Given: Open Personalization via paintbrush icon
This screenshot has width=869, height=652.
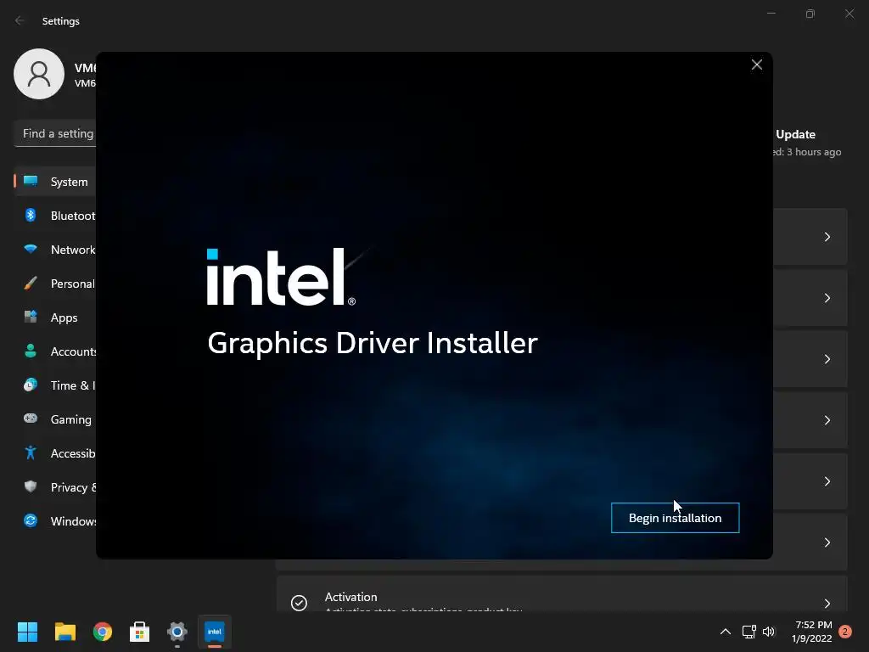Looking at the screenshot, I should (x=31, y=284).
